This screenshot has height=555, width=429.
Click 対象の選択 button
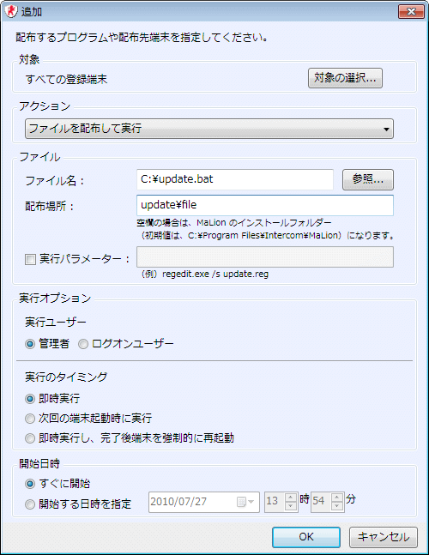(x=345, y=78)
